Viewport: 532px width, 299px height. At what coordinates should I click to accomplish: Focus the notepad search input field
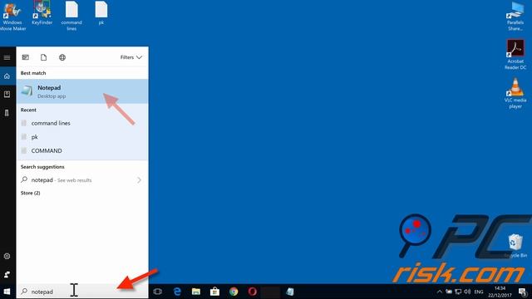pos(82,292)
